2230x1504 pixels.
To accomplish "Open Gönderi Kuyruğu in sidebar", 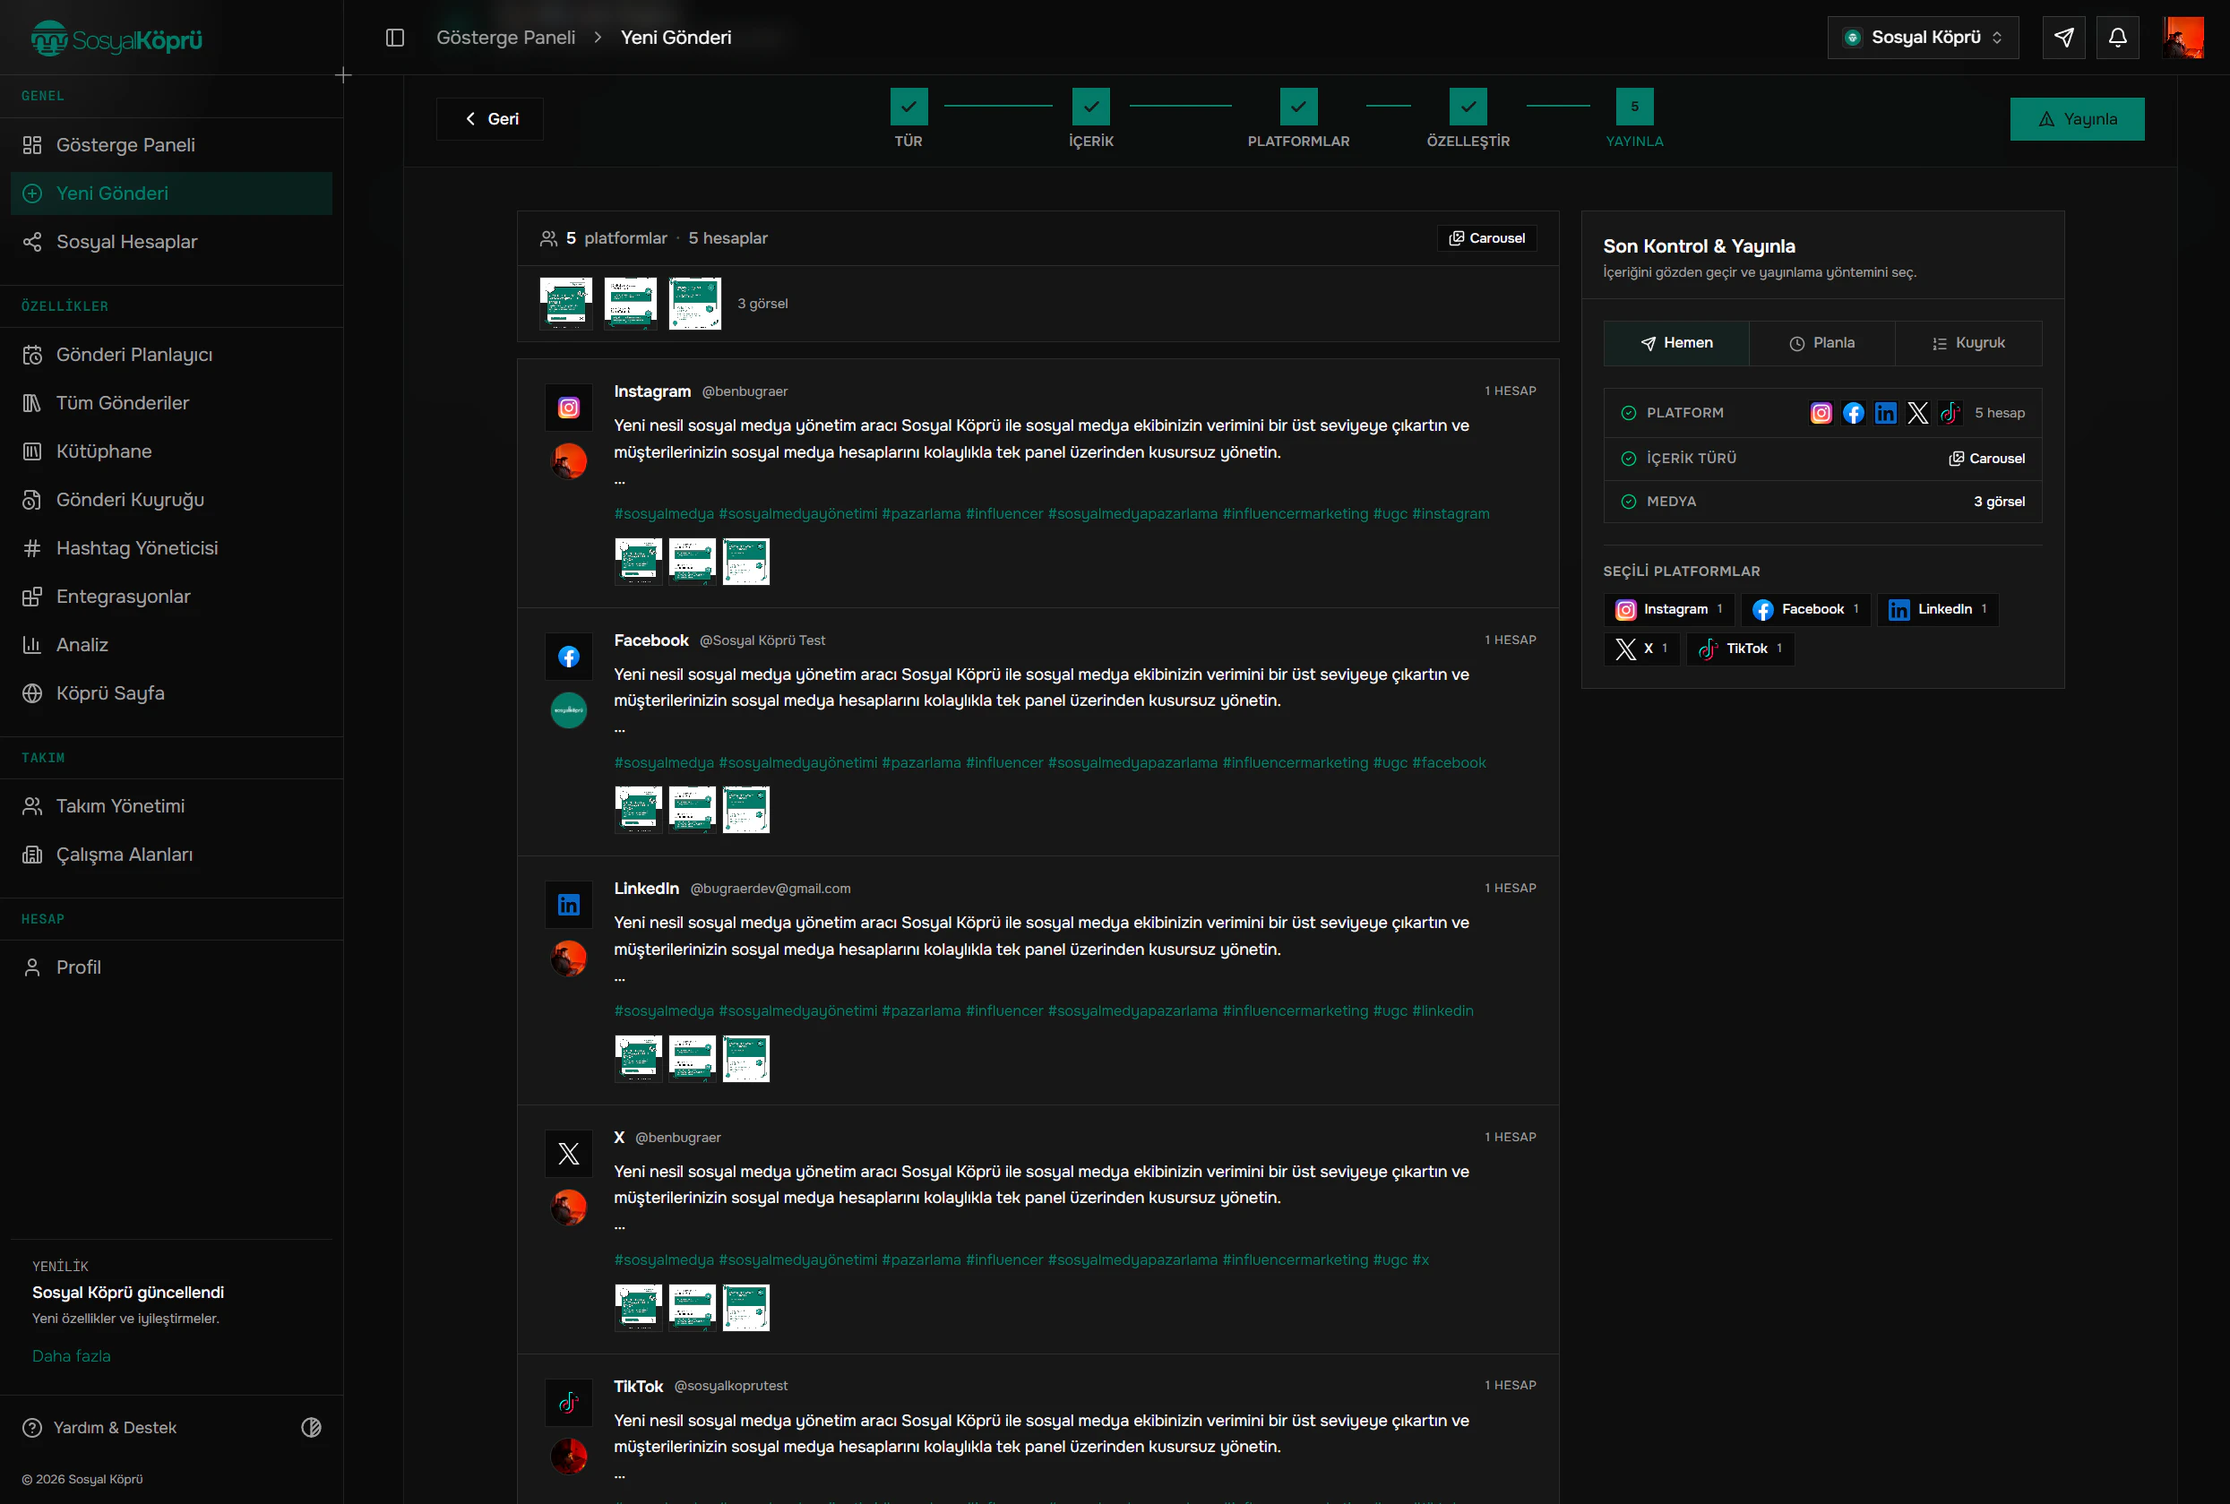I will 172,500.
